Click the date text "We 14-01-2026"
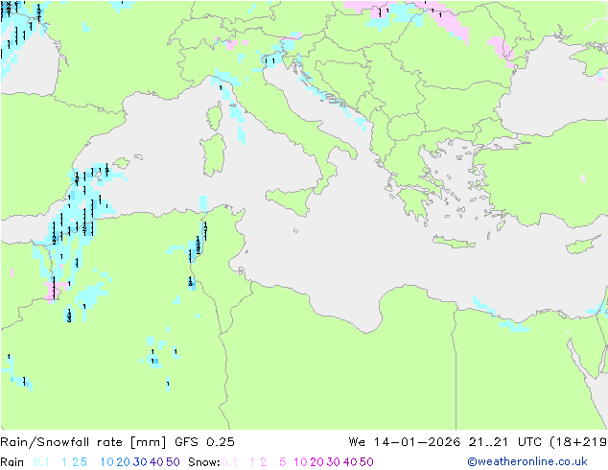This screenshot has width=608, height=470. point(405,442)
